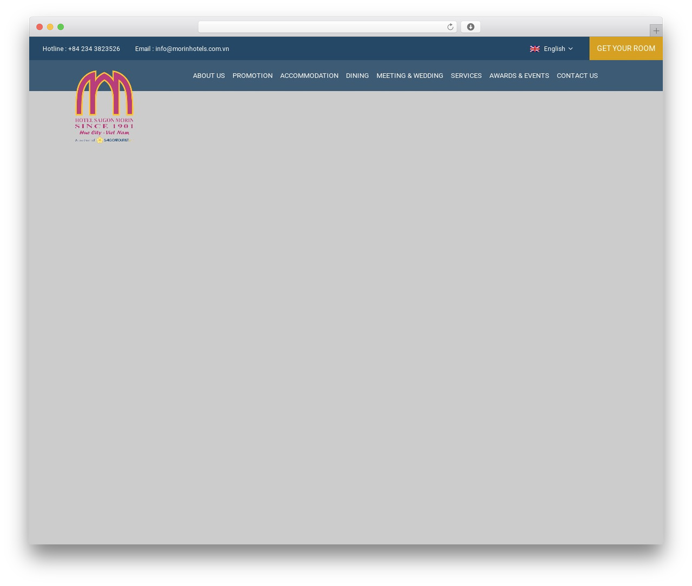Open Awards & Events menu
Image resolution: width=692 pixels, height=586 pixels.
coord(519,76)
